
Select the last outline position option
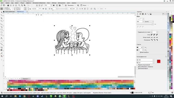click(157, 40)
